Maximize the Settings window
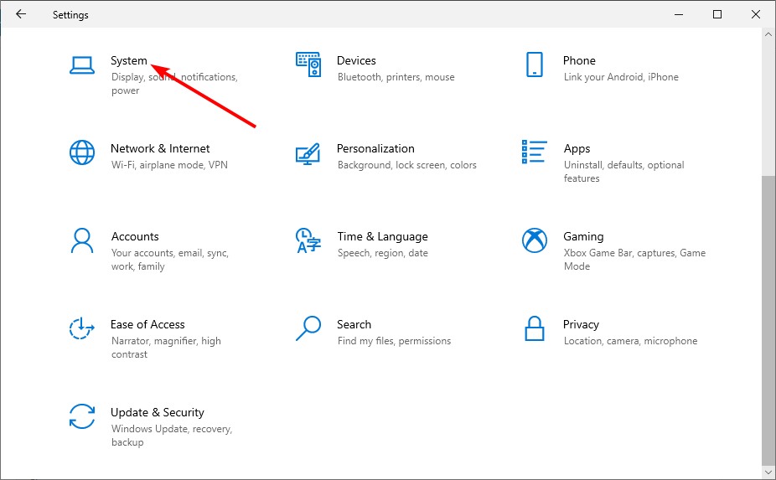776x480 pixels. pyautogui.click(x=717, y=14)
